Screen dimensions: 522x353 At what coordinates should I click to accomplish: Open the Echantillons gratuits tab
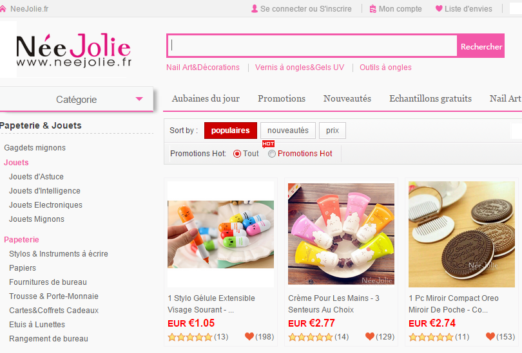click(430, 98)
